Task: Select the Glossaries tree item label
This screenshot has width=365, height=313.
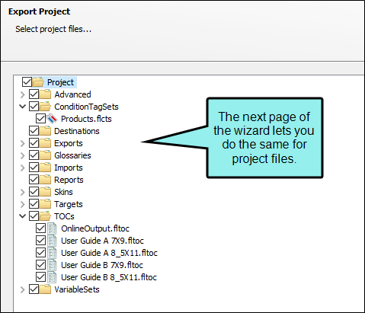Action: pyautogui.click(x=72, y=155)
